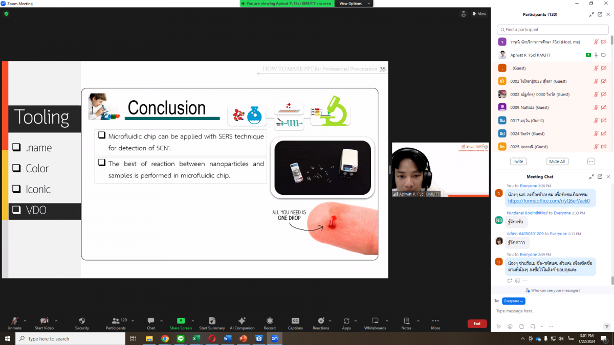
Task: Toggle microphone for Apiwat P. FSci KMUTT
Action: pos(596,55)
